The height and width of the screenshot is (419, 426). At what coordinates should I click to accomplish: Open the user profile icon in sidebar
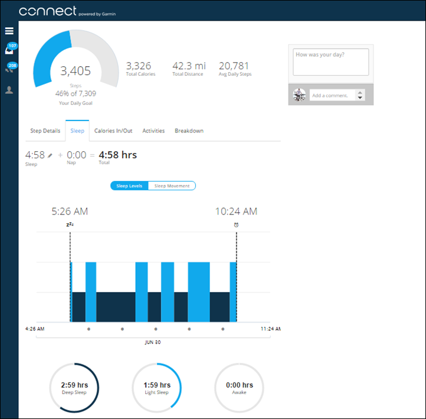tap(9, 90)
